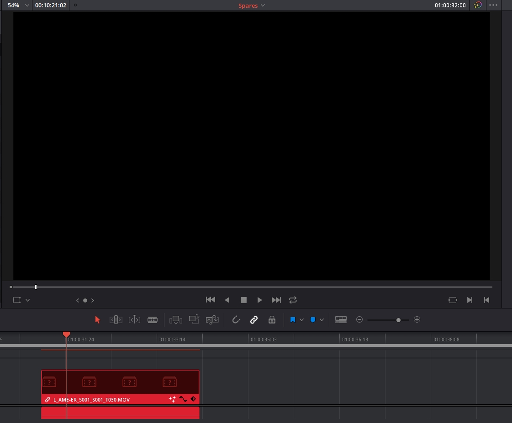Open the Timeline View Options icon
Image resolution: width=512 pixels, height=423 pixels.
(341, 320)
